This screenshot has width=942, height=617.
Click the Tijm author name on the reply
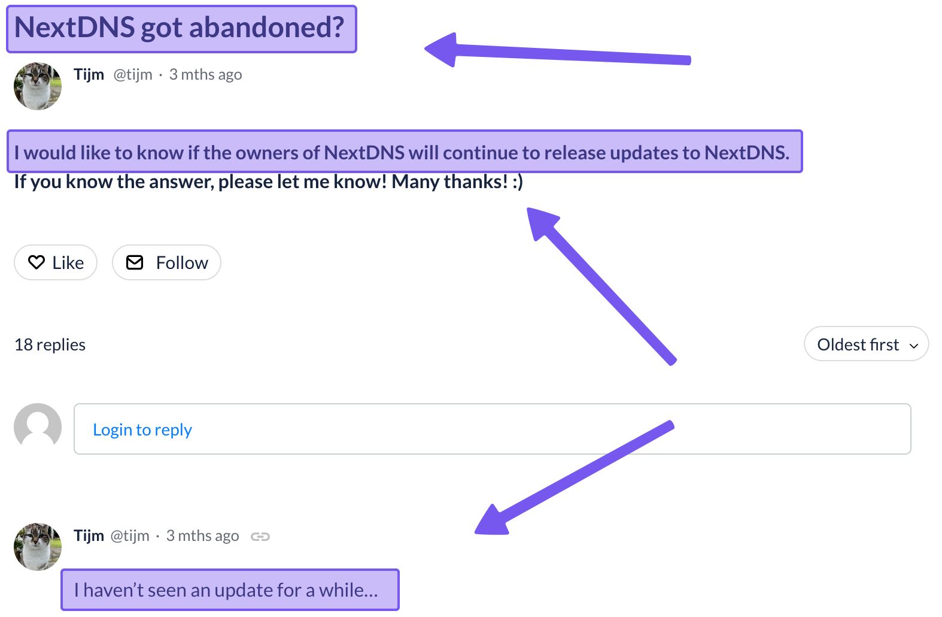pyautogui.click(x=89, y=536)
